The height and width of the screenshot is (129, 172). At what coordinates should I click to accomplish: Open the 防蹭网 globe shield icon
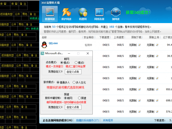point(83,12)
